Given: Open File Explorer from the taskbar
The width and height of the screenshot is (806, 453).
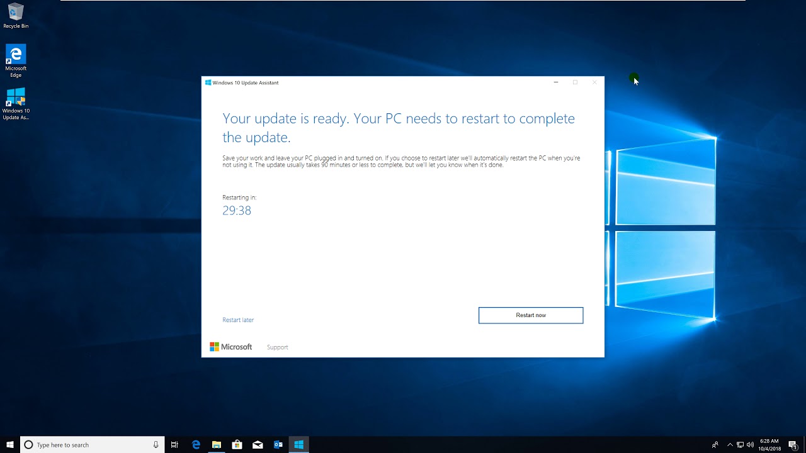Looking at the screenshot, I should pyautogui.click(x=217, y=445).
